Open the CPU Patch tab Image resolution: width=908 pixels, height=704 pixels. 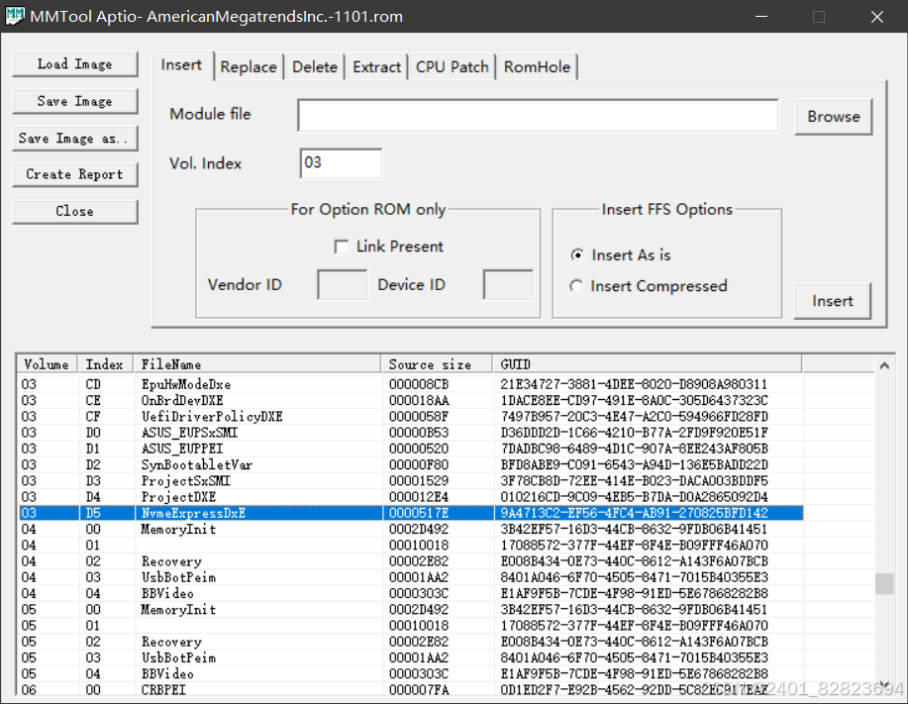pyautogui.click(x=453, y=67)
